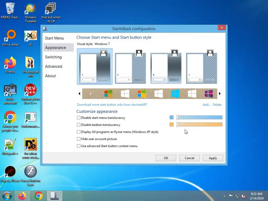Select the third start menu style thumbnail

tap(166, 66)
